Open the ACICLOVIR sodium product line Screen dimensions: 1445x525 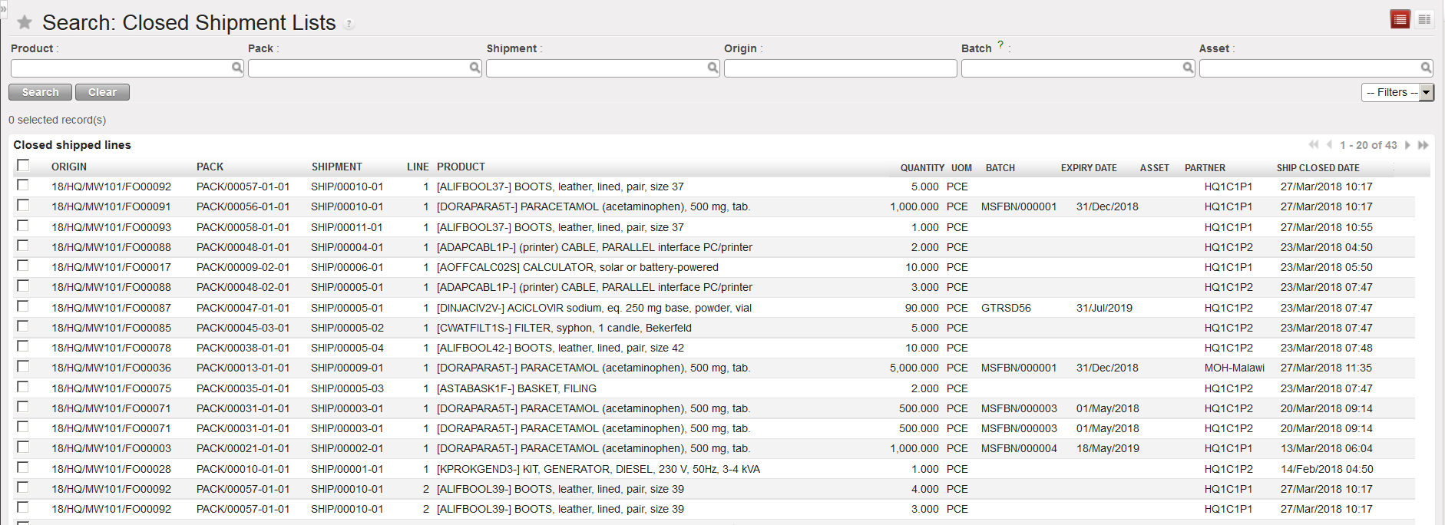(594, 308)
